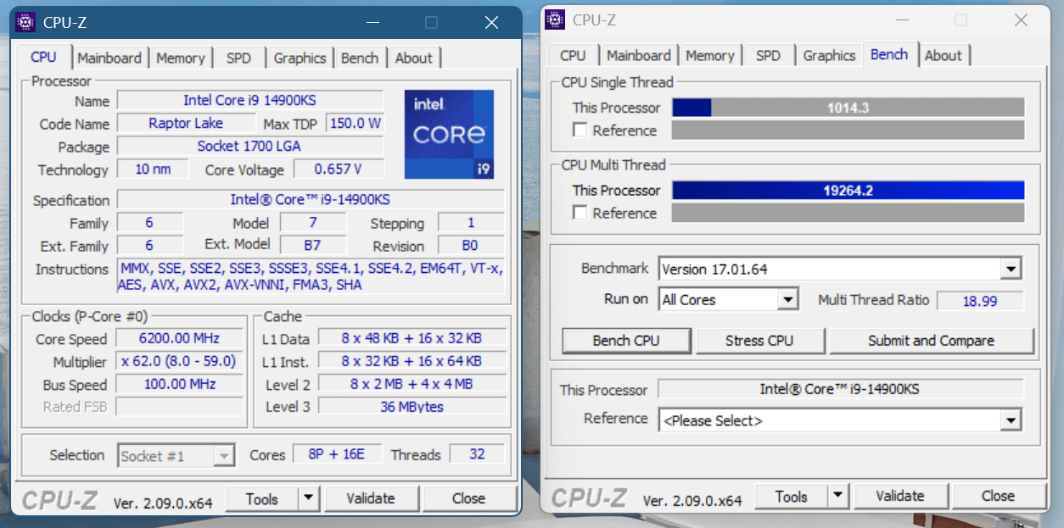The image size is (1064, 528).
Task: Click the empty single thread Reference bar
Action: tap(848, 131)
